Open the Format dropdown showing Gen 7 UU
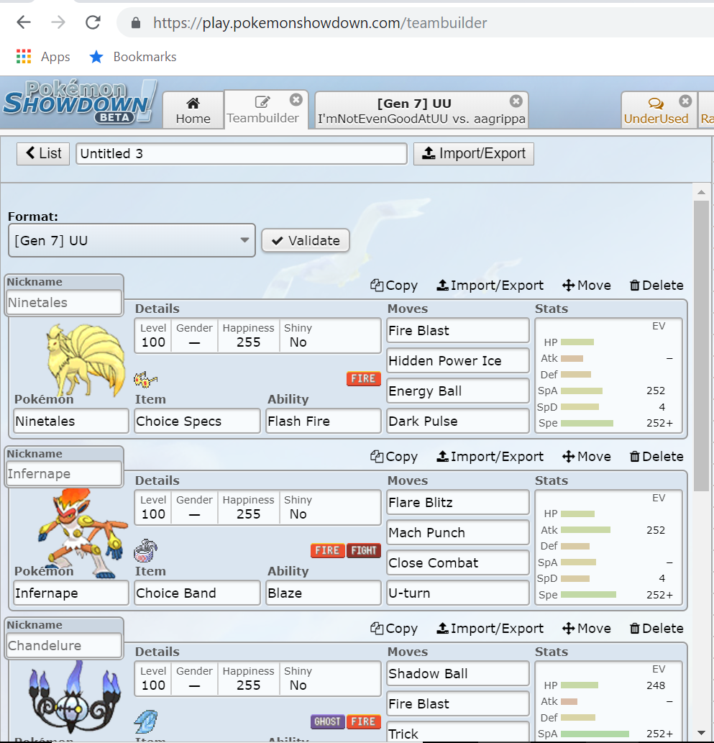The image size is (714, 743). tap(132, 240)
